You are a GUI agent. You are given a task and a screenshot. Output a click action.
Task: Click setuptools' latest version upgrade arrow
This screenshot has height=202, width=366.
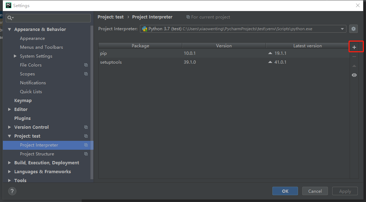[270, 62]
